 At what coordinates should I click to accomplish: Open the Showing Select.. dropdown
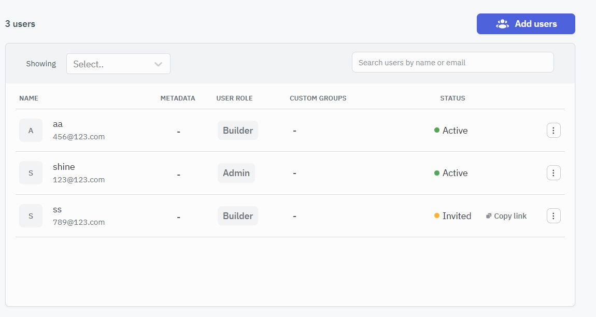(x=111, y=64)
